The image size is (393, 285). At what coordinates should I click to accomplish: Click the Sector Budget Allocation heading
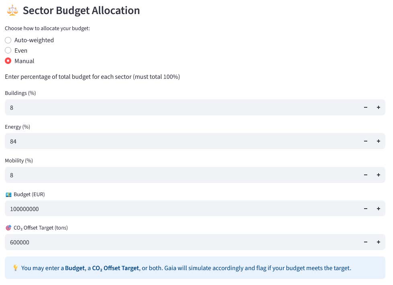point(81,10)
